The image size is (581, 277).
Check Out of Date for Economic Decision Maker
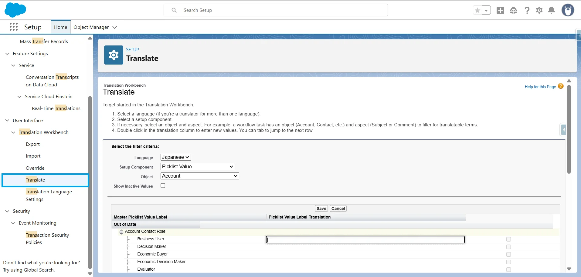pos(508,262)
